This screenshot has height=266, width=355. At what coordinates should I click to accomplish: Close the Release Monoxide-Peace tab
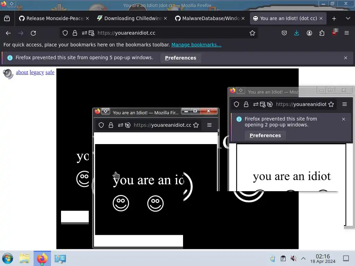(x=87, y=19)
